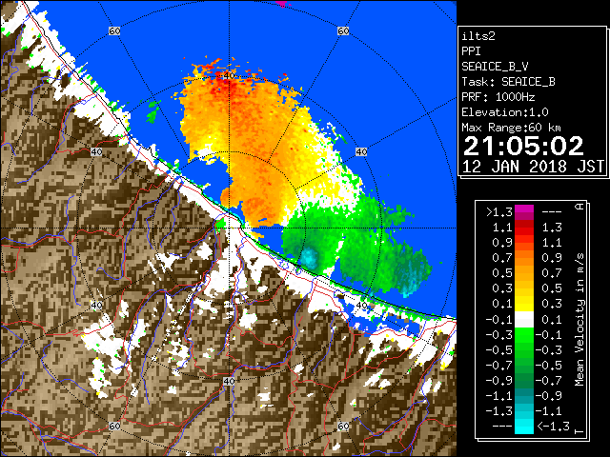Select the PPI scan type label
Screen dimensions: 610x457
471,51
